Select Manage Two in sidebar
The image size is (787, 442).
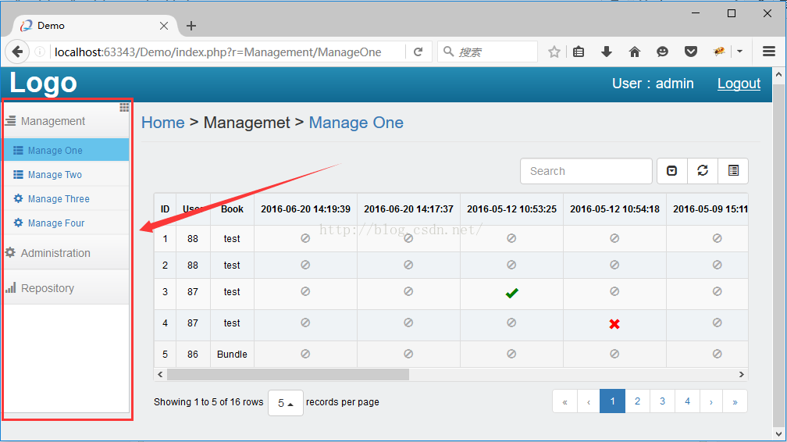(66, 174)
